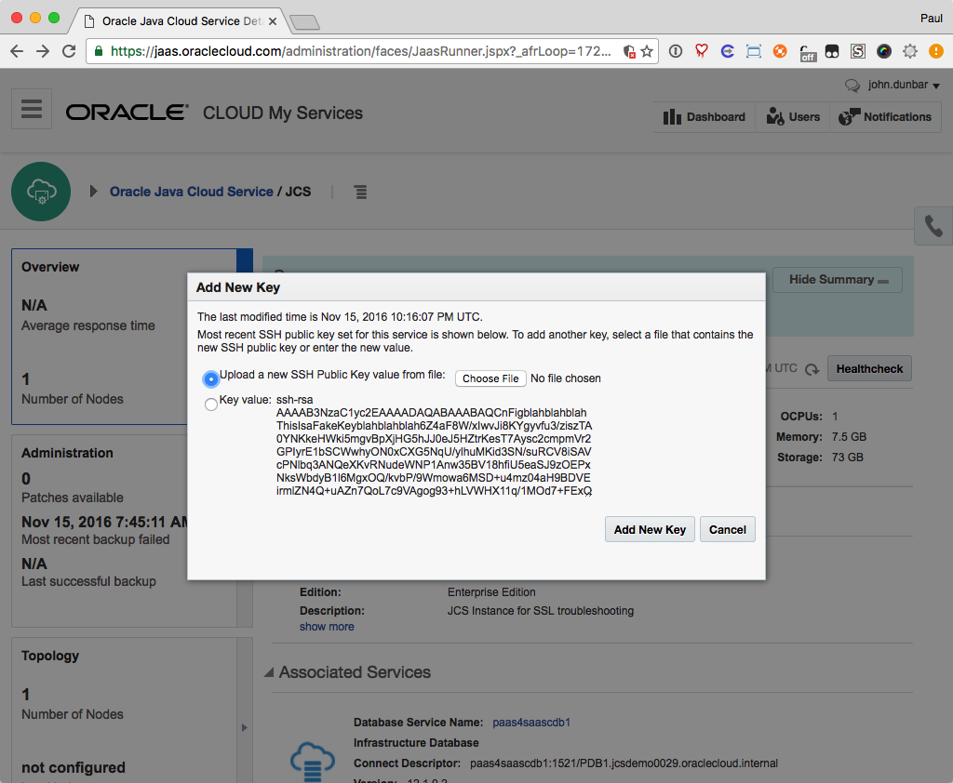This screenshot has width=953, height=783.
Task: Open the paas4saascdb1 database service link
Action: (531, 723)
